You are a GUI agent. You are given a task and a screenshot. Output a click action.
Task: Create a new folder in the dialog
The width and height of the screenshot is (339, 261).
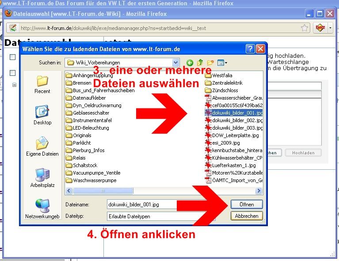pos(210,63)
